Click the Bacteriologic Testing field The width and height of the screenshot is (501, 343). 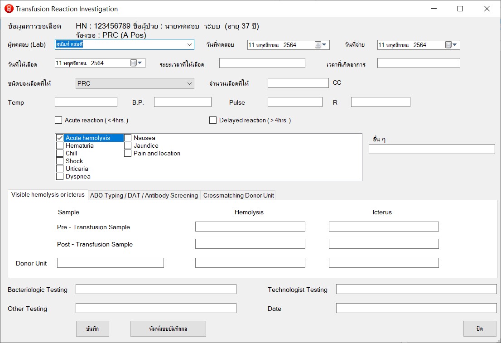coord(156,289)
